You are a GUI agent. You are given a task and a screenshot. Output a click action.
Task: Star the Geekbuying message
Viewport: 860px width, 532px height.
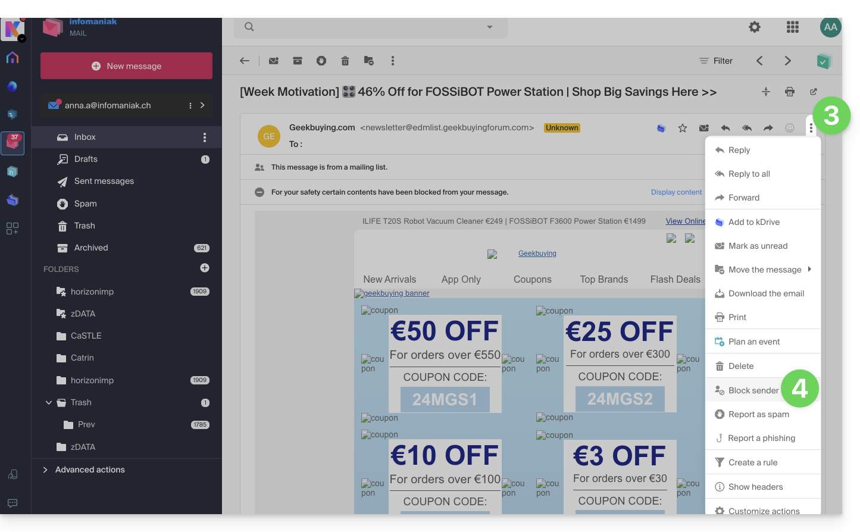[683, 128]
